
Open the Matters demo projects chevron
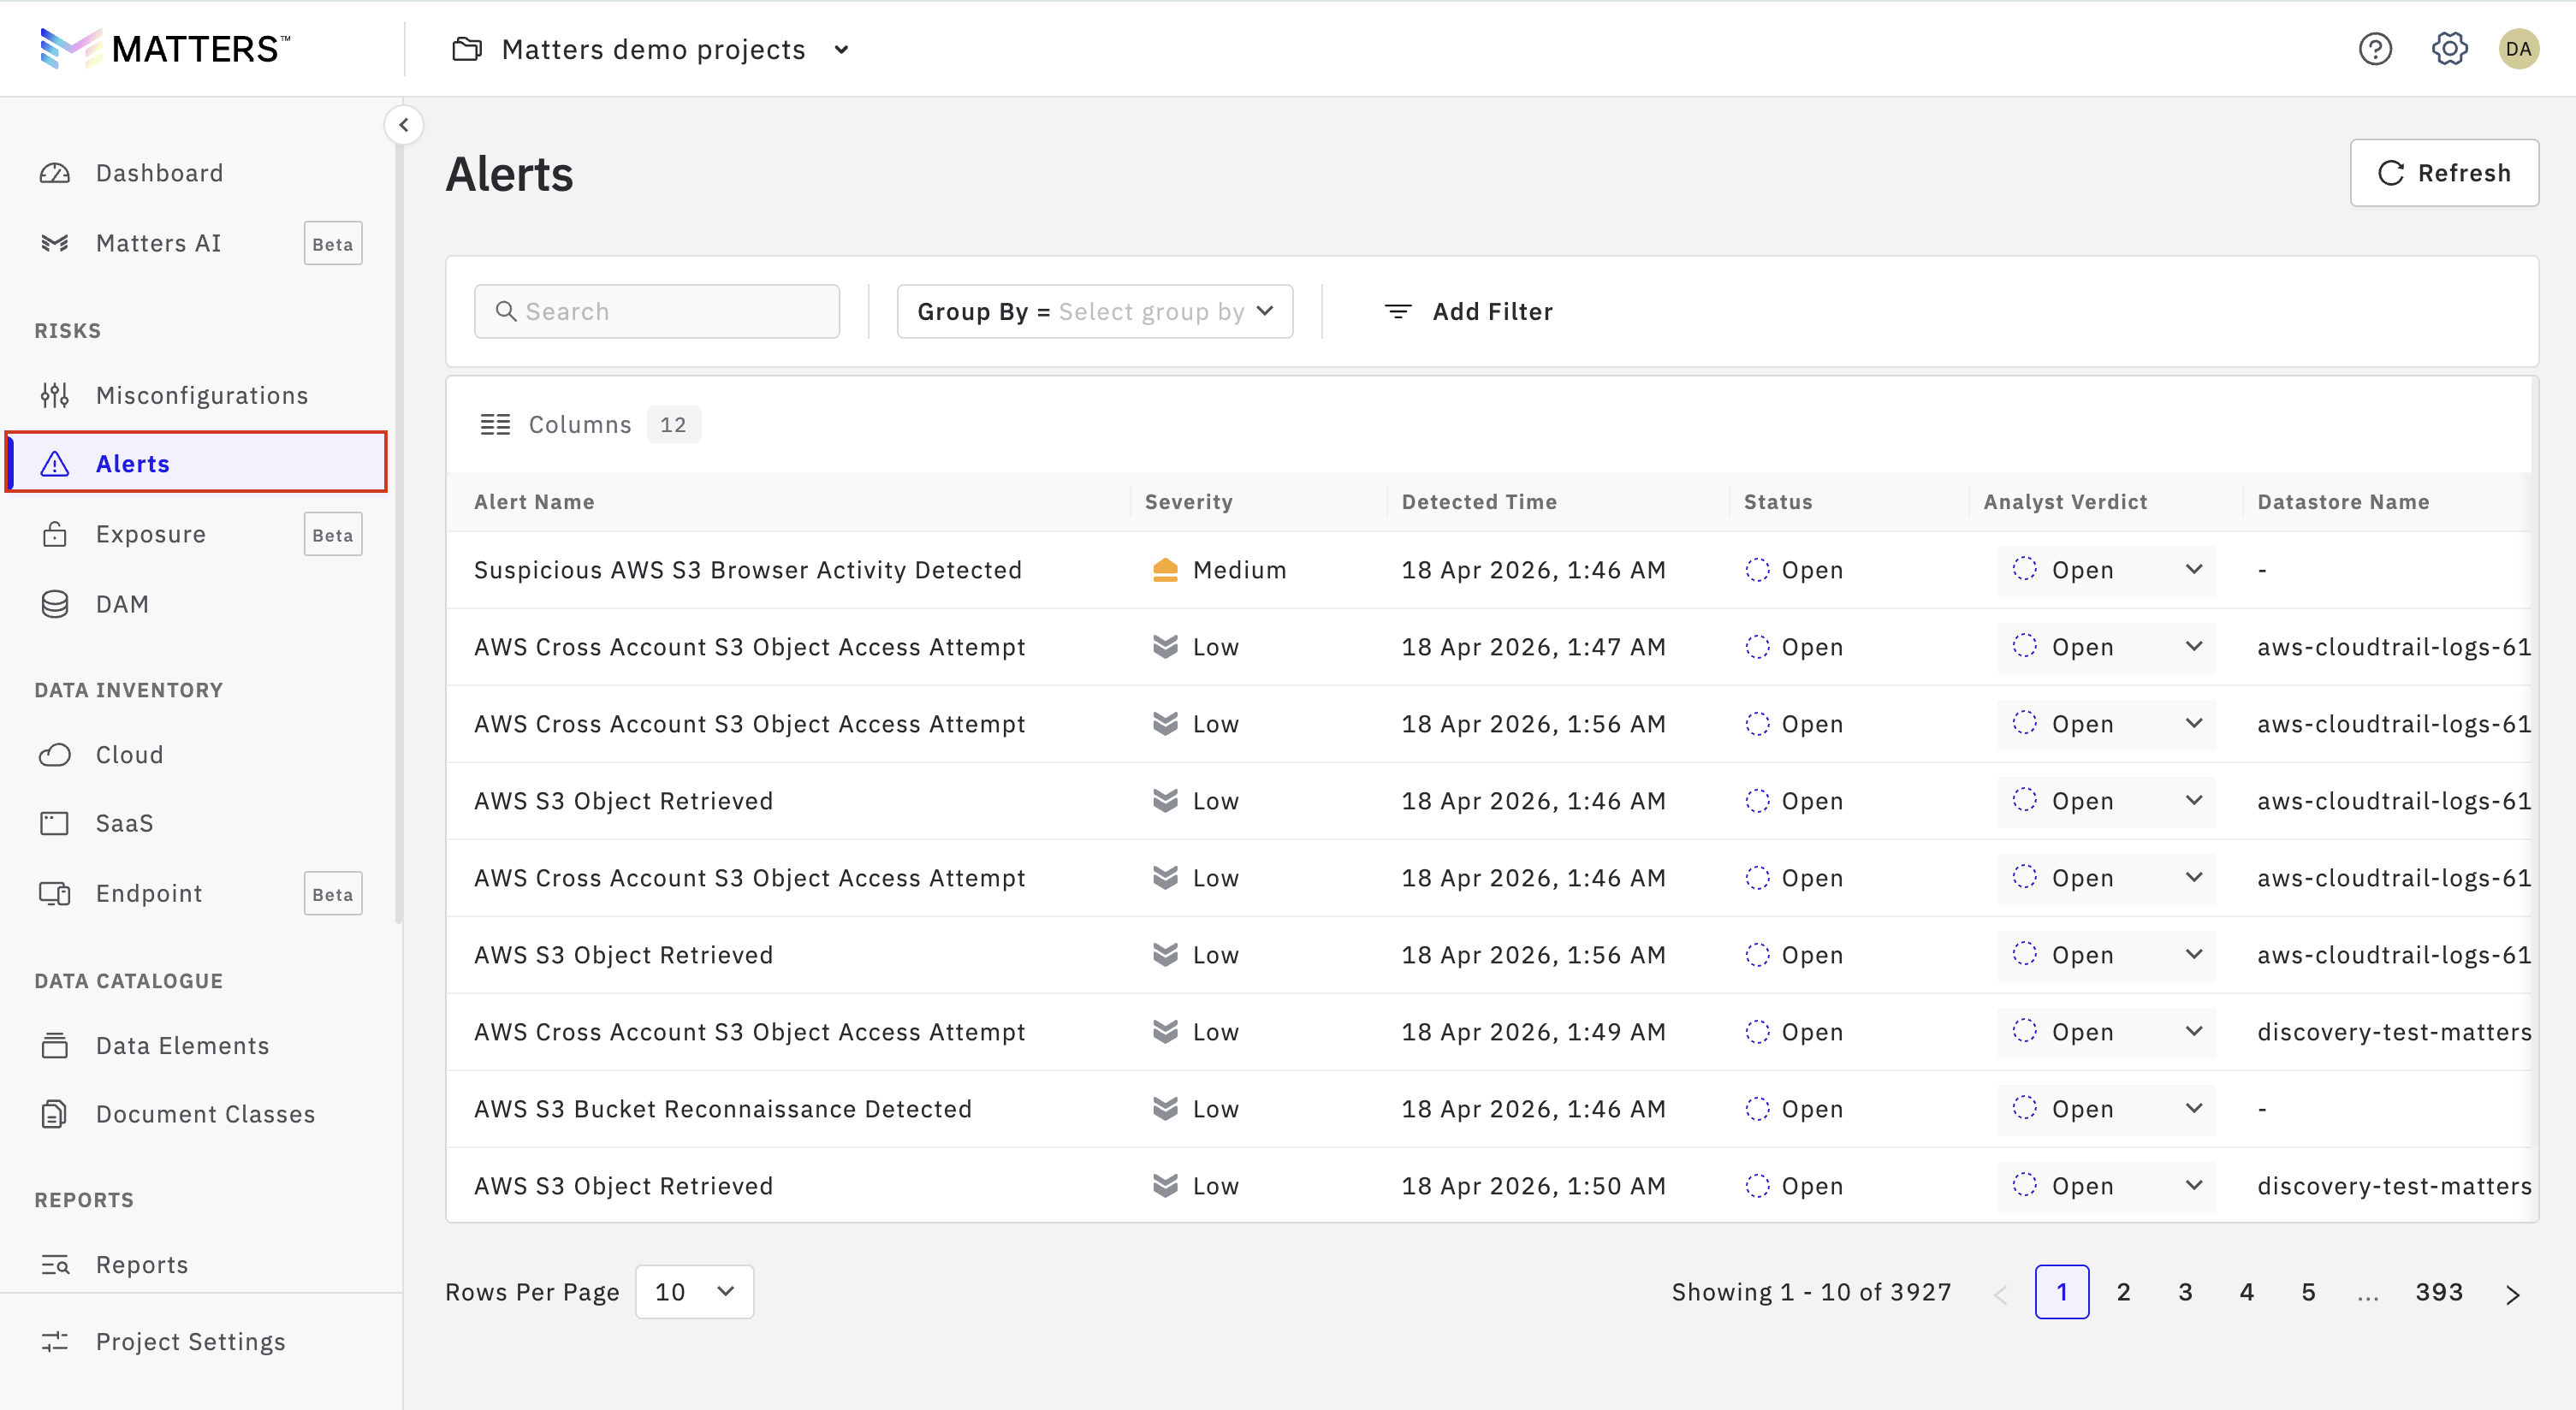click(841, 48)
